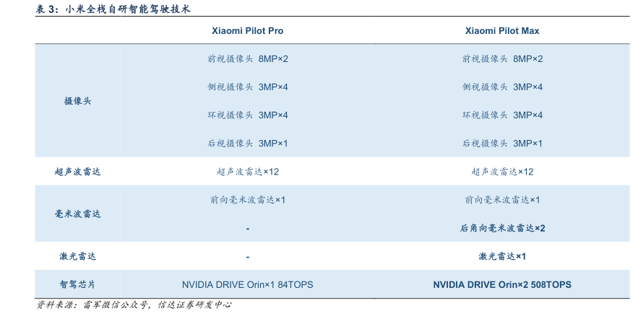
Task: Select 侧视摄像头 3MP×4 in Pilot Max column
Action: [x=502, y=87]
